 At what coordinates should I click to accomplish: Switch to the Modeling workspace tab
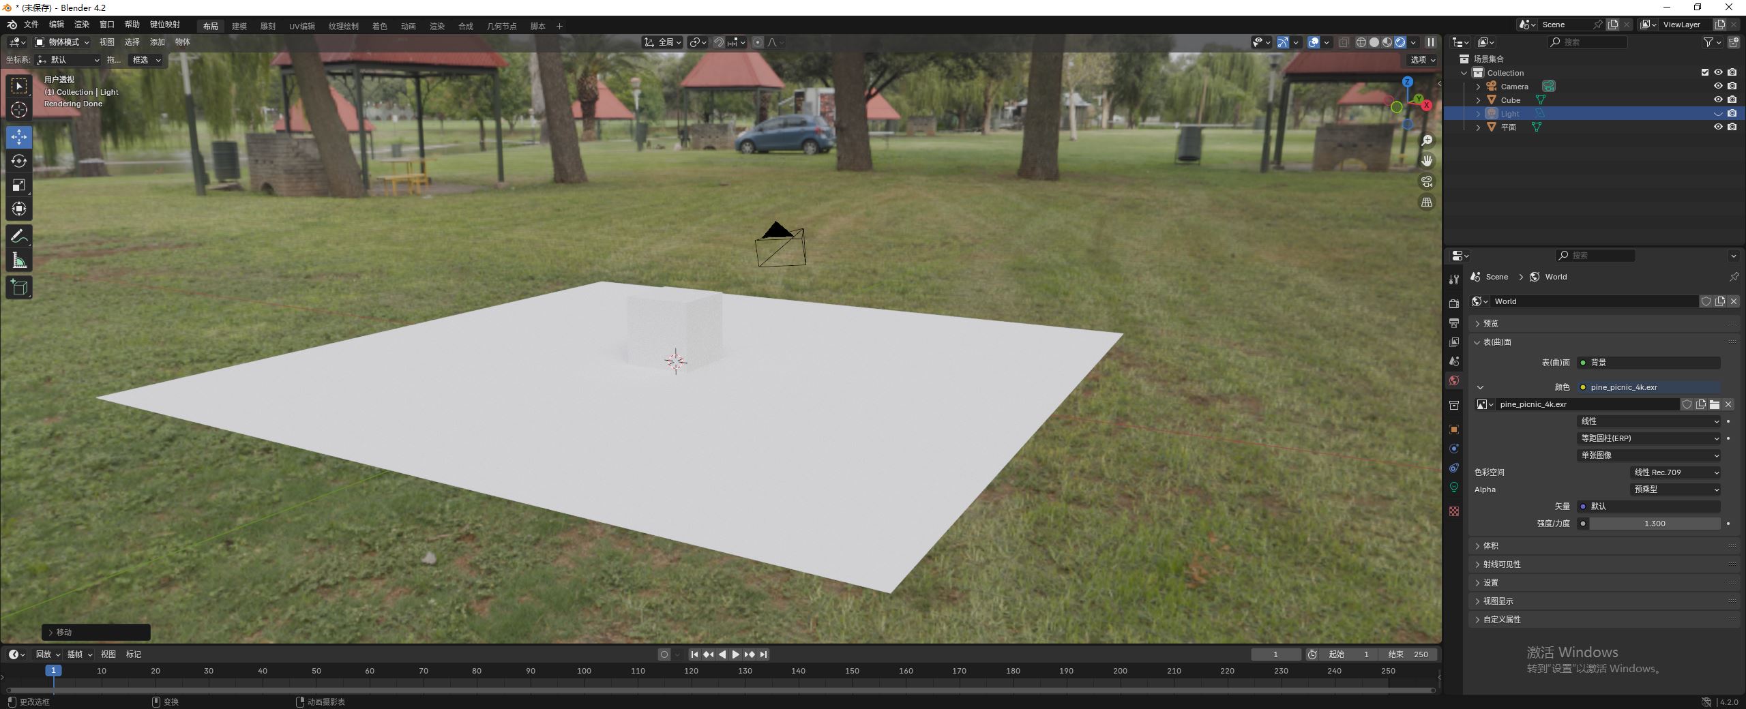click(239, 26)
